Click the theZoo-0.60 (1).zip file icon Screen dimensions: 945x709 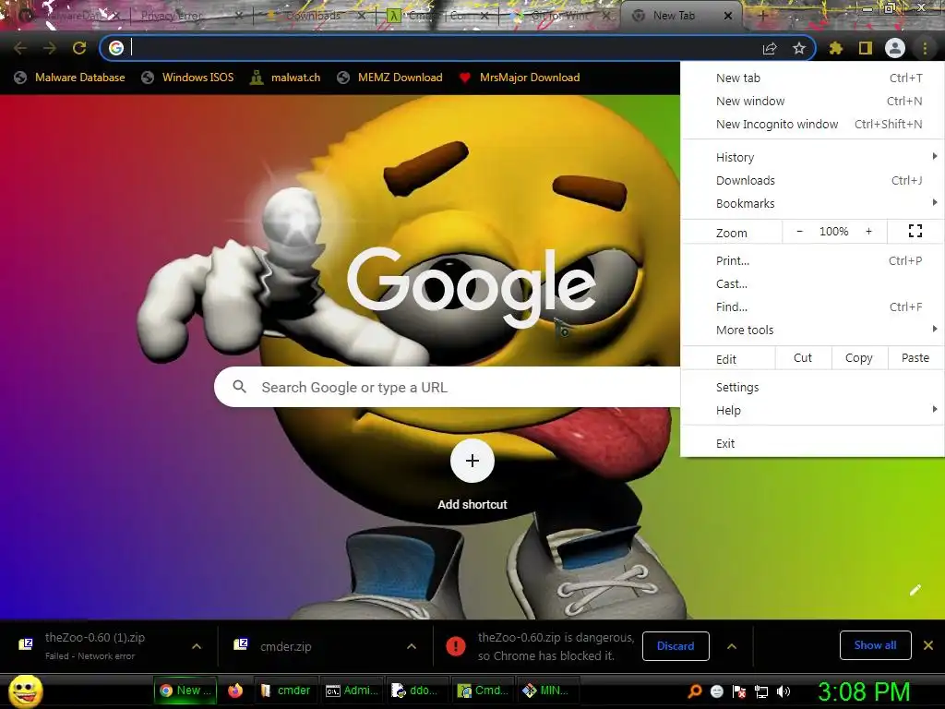25,645
